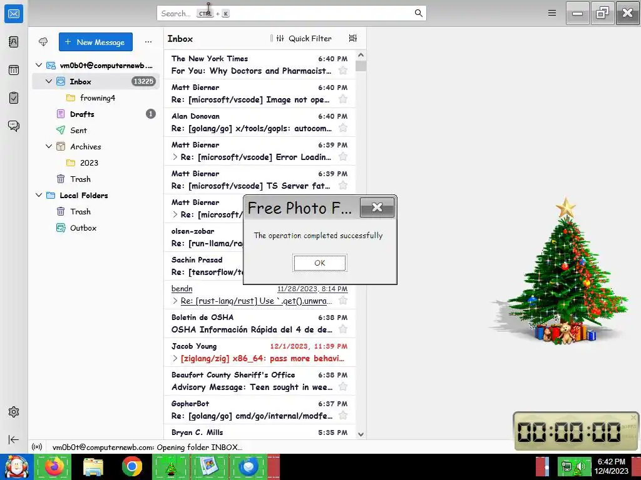Collapse the Archives folder

tap(49, 146)
